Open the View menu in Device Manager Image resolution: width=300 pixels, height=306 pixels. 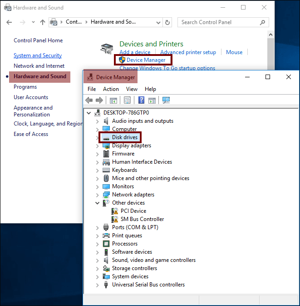tap(132, 89)
